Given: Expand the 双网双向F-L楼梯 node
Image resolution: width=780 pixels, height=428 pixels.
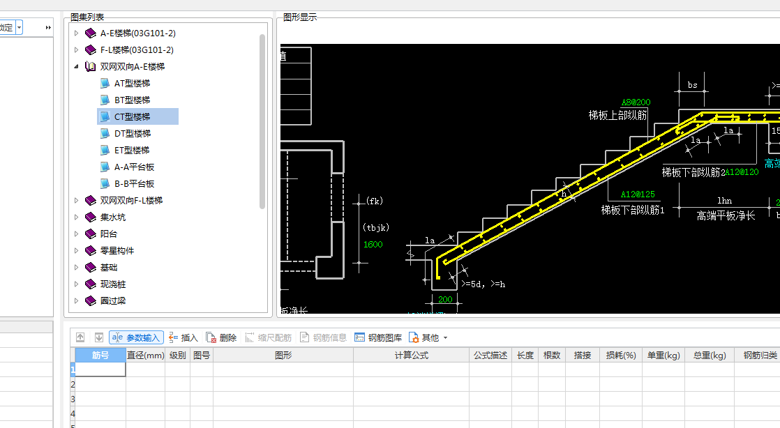Looking at the screenshot, I should 76,200.
